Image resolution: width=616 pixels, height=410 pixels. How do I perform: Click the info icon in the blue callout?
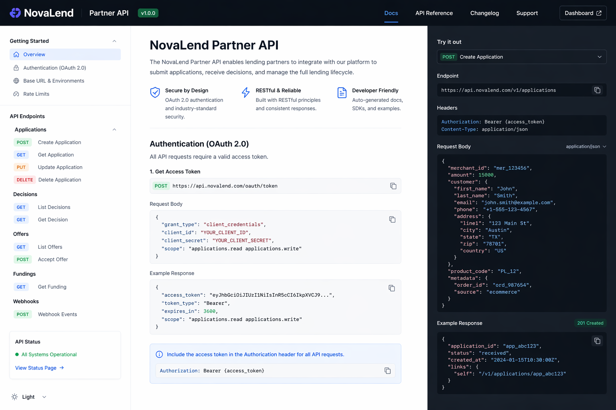tap(159, 354)
